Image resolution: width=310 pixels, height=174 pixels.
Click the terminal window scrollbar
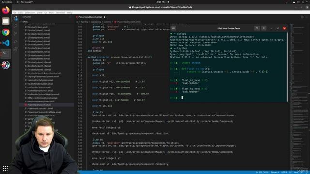point(287,67)
